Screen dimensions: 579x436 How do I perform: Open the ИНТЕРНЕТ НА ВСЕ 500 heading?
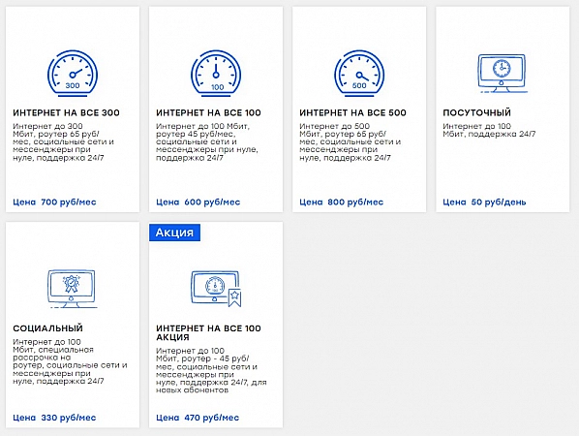[x=352, y=112]
